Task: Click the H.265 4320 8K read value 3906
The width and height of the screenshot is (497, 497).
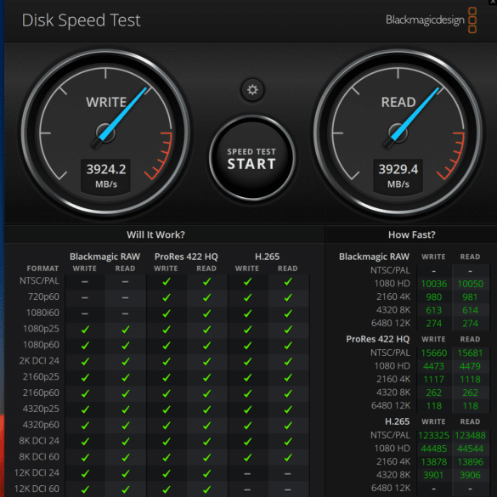Action: tap(470, 475)
